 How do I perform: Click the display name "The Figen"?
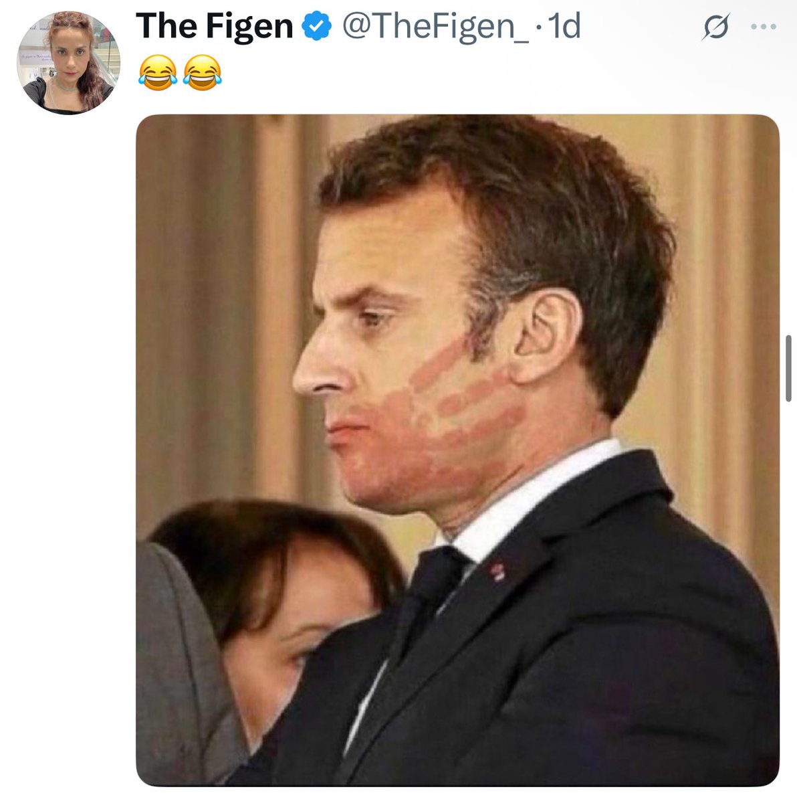[214, 27]
